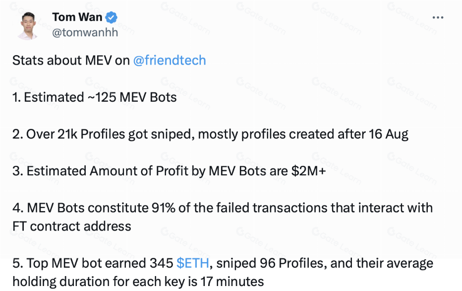Click the Tom Wan display name
This screenshot has height=291, width=462.
pyautogui.click(x=77, y=17)
